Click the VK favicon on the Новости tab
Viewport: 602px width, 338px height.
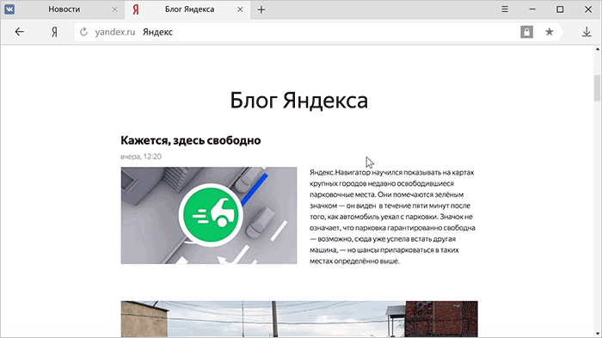(x=9, y=9)
